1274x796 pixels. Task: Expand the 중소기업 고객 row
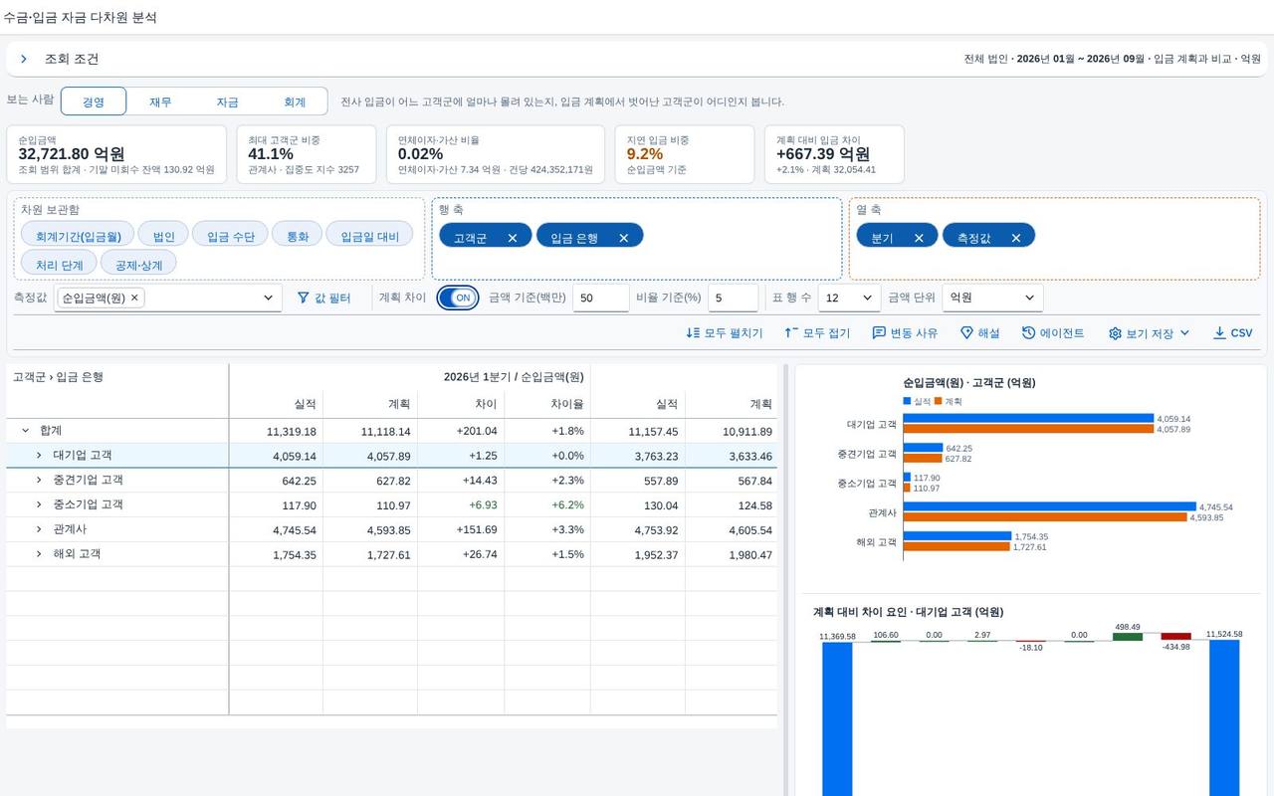(39, 504)
